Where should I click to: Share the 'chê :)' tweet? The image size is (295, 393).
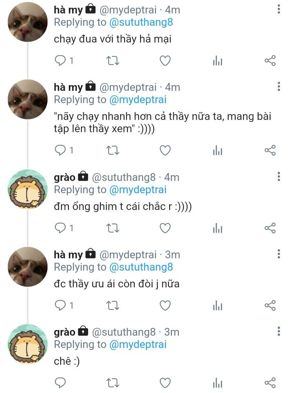[270, 383]
